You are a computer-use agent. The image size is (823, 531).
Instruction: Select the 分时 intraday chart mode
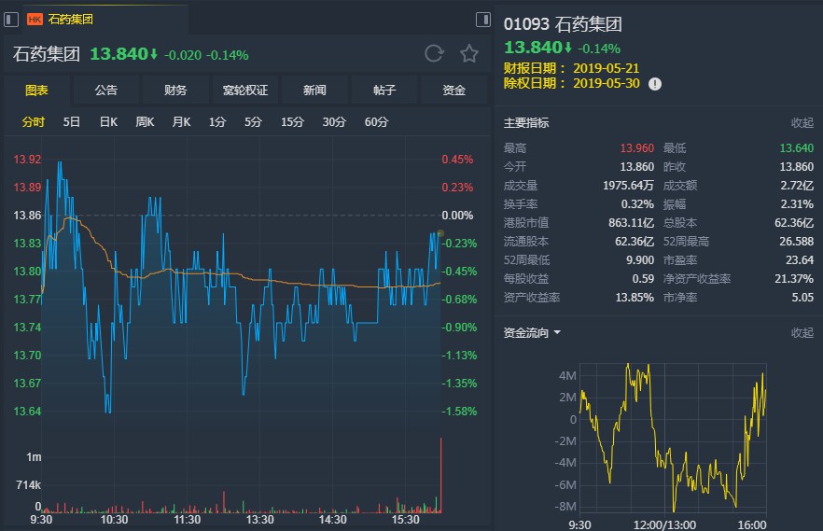click(x=33, y=122)
